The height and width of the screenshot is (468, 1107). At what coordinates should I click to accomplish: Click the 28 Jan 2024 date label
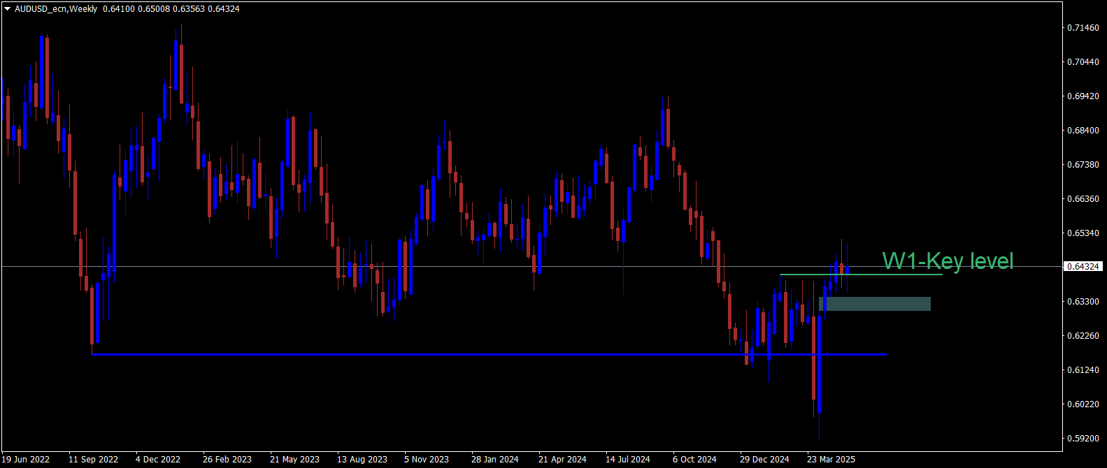pos(495,460)
